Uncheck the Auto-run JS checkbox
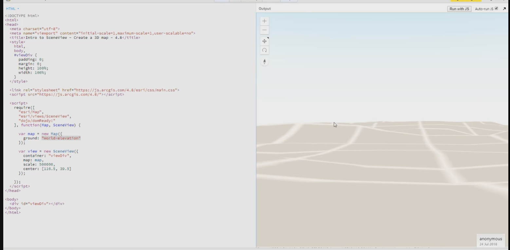The image size is (510, 250). (x=497, y=8)
